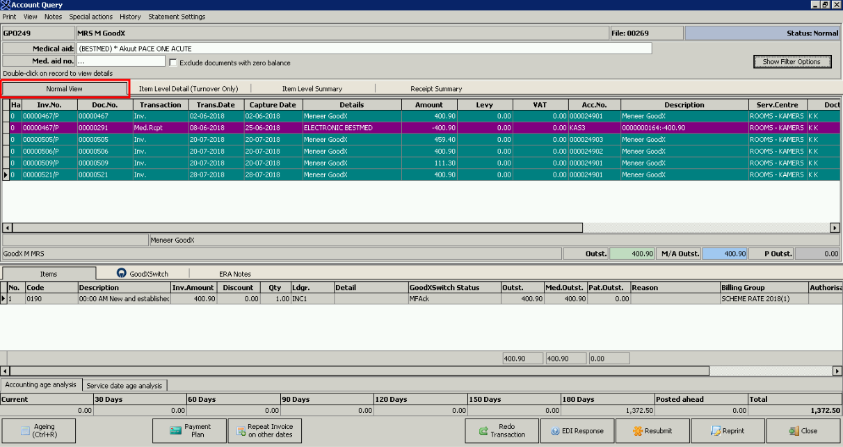Open the Statement Settings menu

pyautogui.click(x=177, y=17)
